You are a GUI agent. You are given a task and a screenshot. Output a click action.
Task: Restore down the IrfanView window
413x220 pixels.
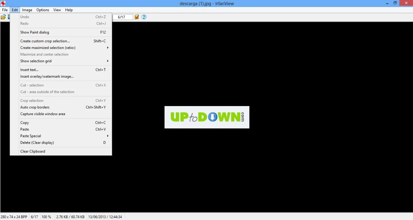pos(395,3)
